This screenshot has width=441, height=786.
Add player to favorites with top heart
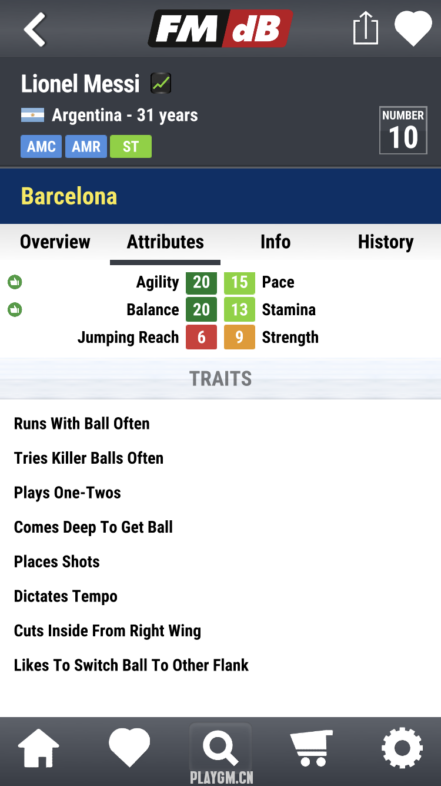pos(413,29)
